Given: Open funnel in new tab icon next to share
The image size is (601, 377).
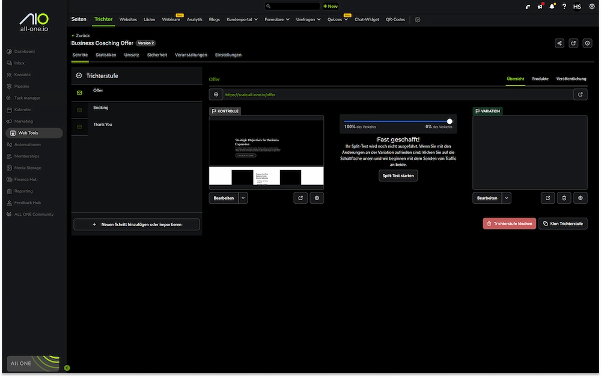Looking at the screenshot, I should pyautogui.click(x=573, y=43).
